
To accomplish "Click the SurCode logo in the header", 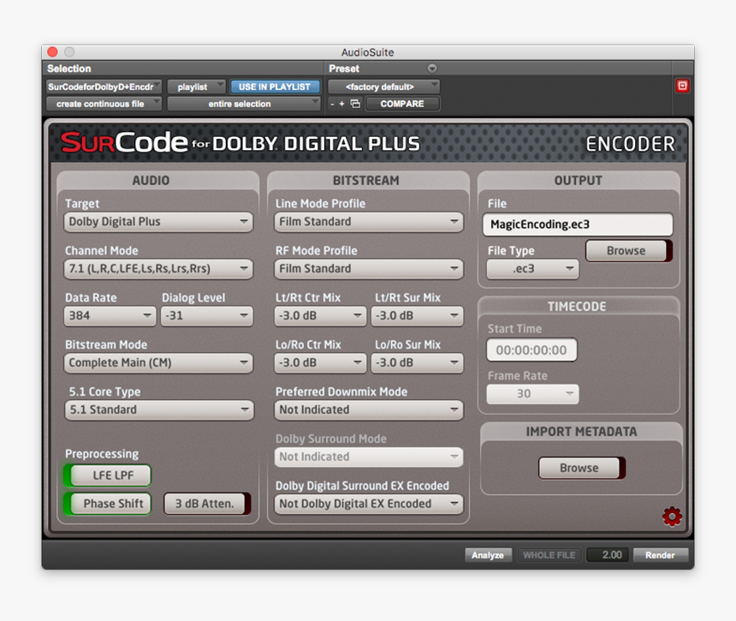I will pos(124,142).
